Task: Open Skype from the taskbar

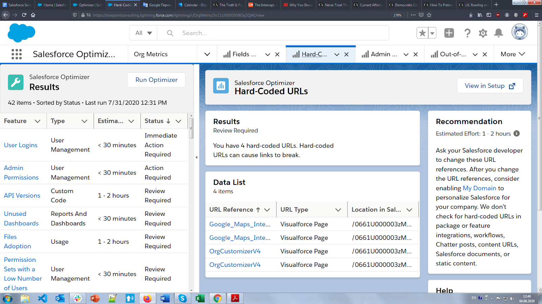Action: 183,298
